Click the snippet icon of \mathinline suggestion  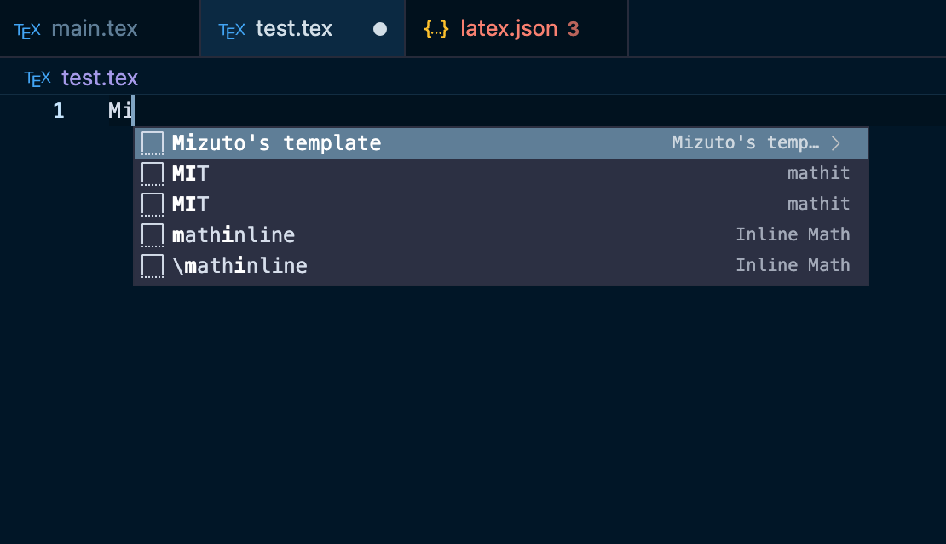pos(152,266)
